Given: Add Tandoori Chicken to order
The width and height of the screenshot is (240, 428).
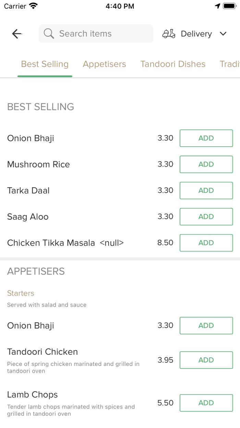Looking at the screenshot, I should (206, 360).
